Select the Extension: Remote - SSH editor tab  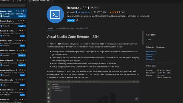coord(41,1)
